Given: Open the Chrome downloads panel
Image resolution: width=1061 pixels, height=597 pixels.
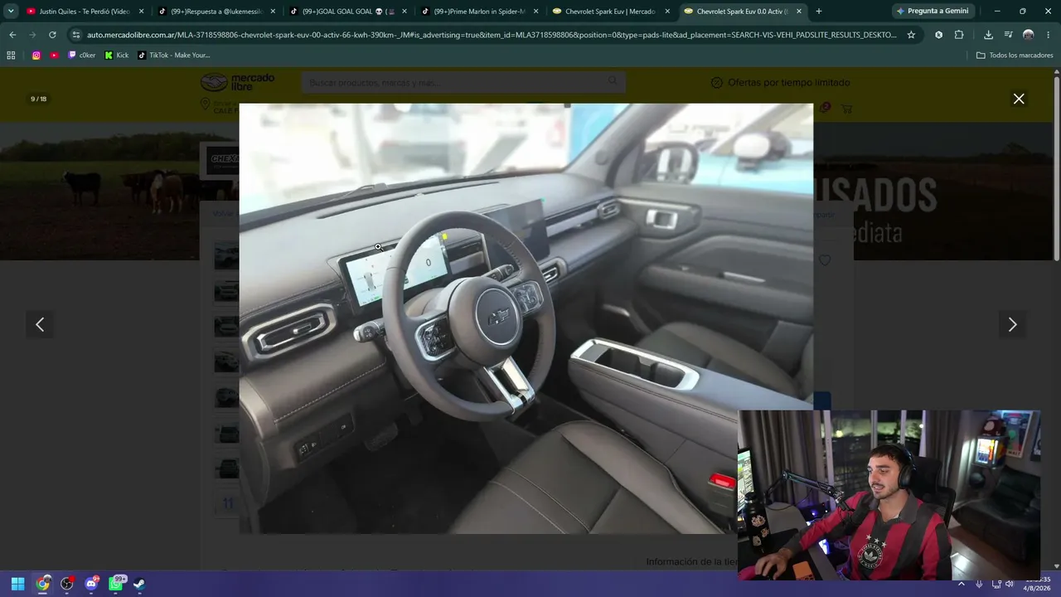Looking at the screenshot, I should pyautogui.click(x=988, y=35).
